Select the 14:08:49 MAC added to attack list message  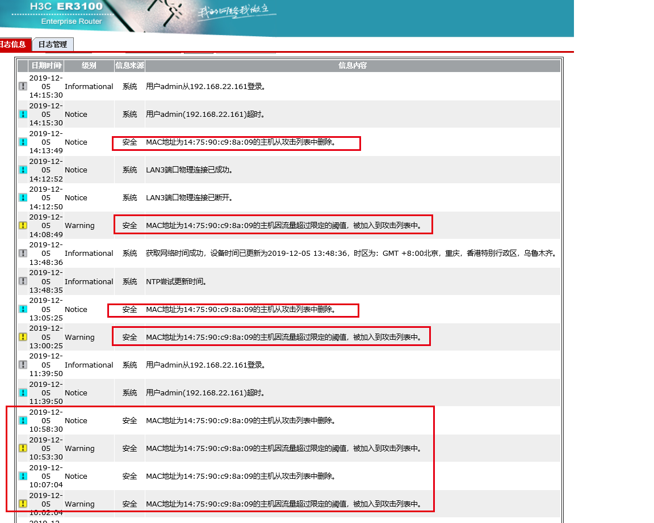tap(284, 225)
